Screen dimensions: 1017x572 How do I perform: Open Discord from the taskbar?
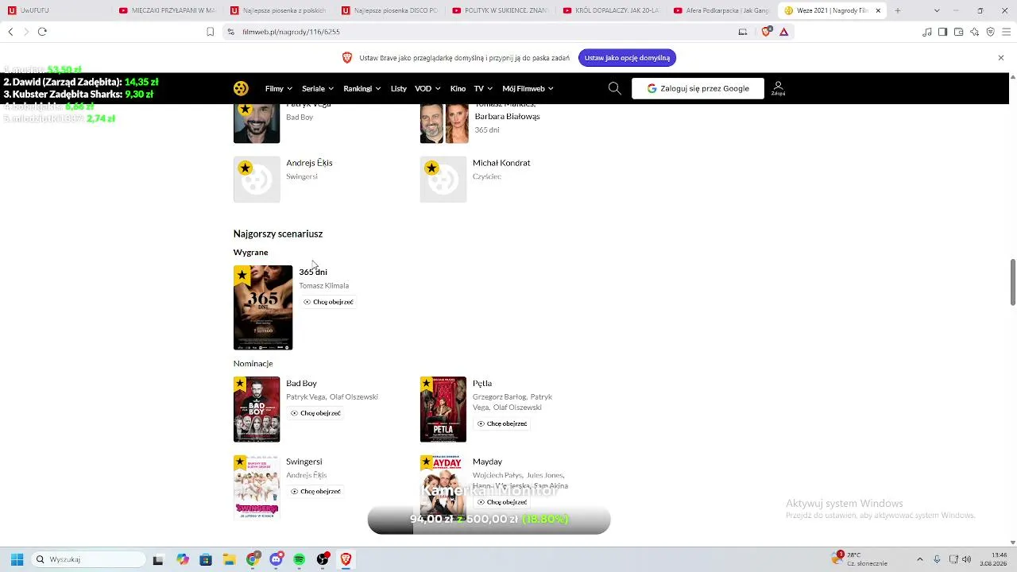tap(276, 559)
